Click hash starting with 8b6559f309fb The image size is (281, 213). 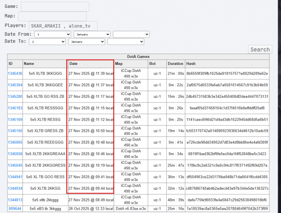point(227,74)
